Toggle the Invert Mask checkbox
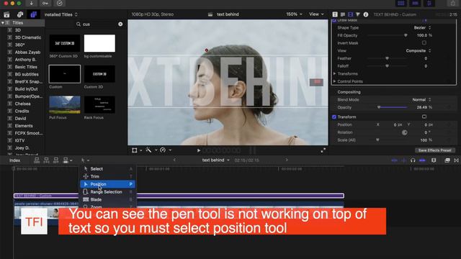 click(x=424, y=43)
